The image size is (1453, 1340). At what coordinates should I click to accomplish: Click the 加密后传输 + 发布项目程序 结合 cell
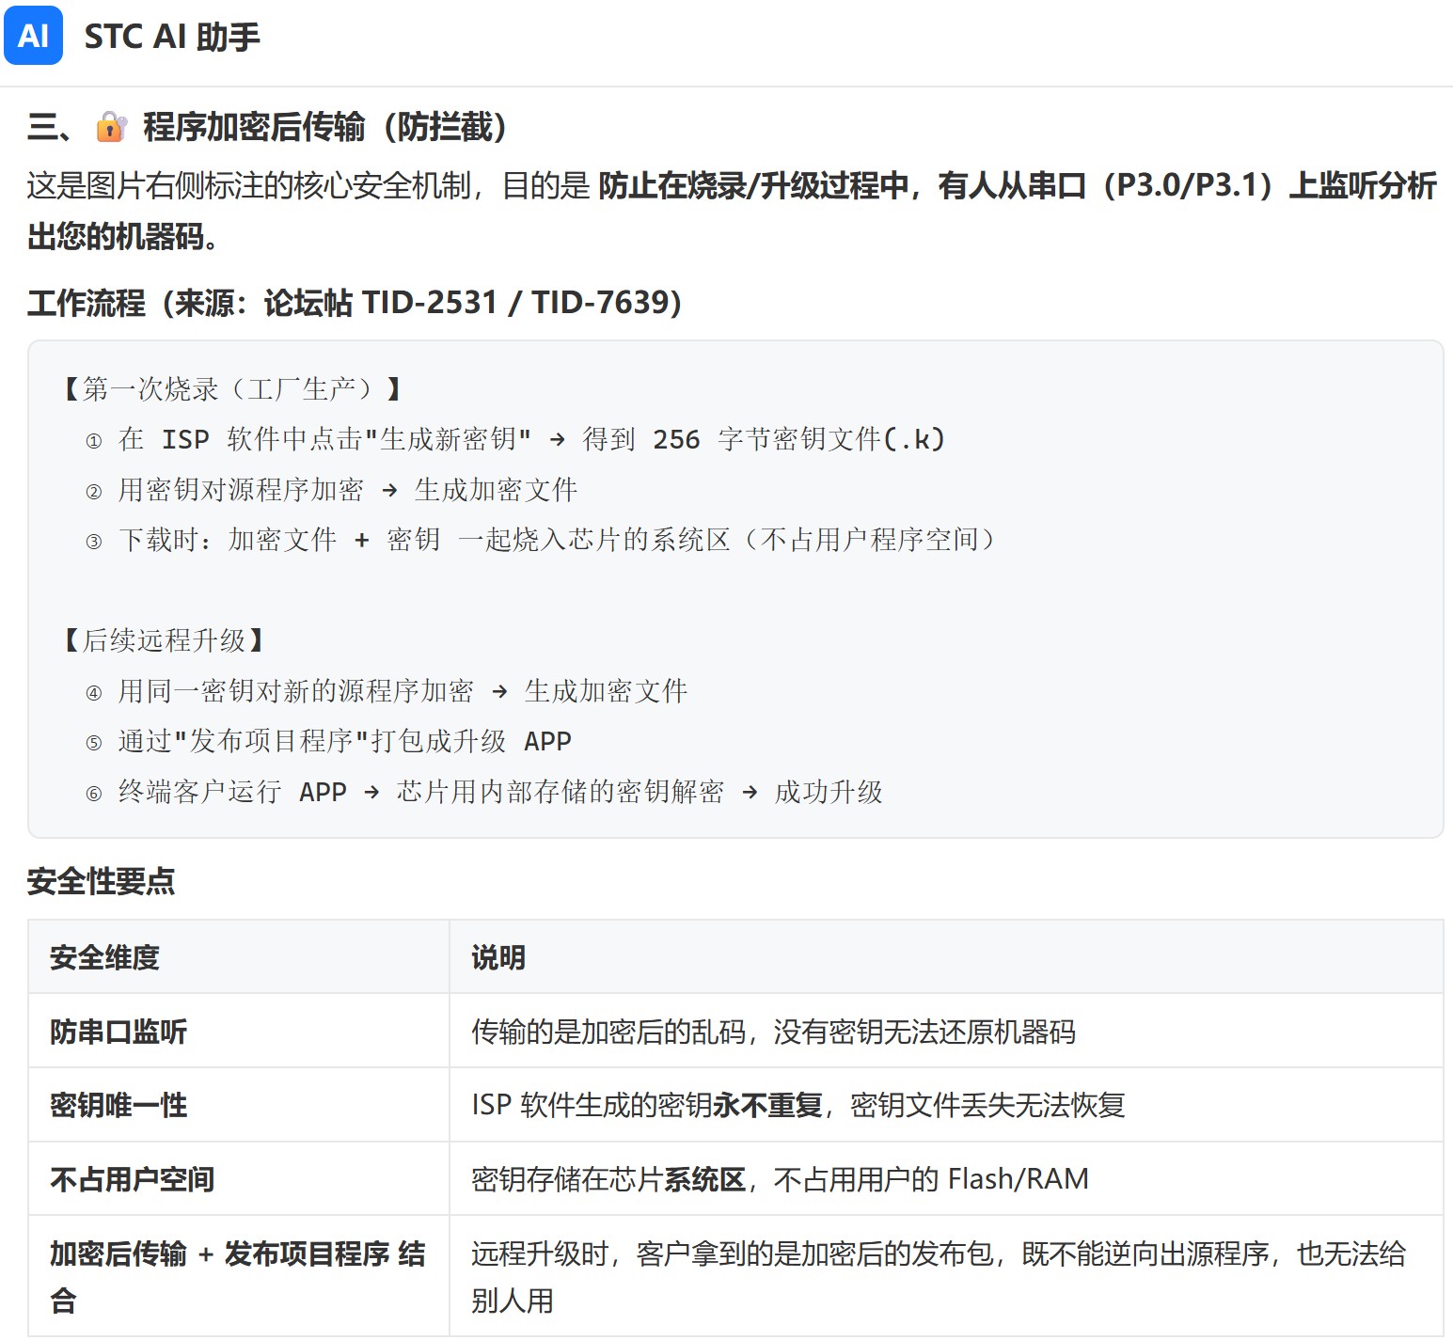click(x=239, y=1277)
